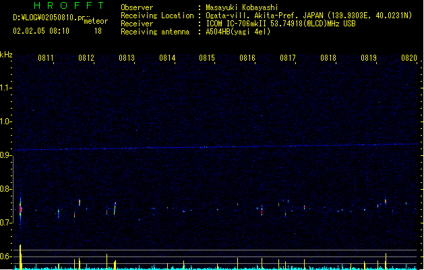This screenshot has height=270, width=424.
Task: Click the 0.8 kHz frequency label
Action: tap(5, 189)
